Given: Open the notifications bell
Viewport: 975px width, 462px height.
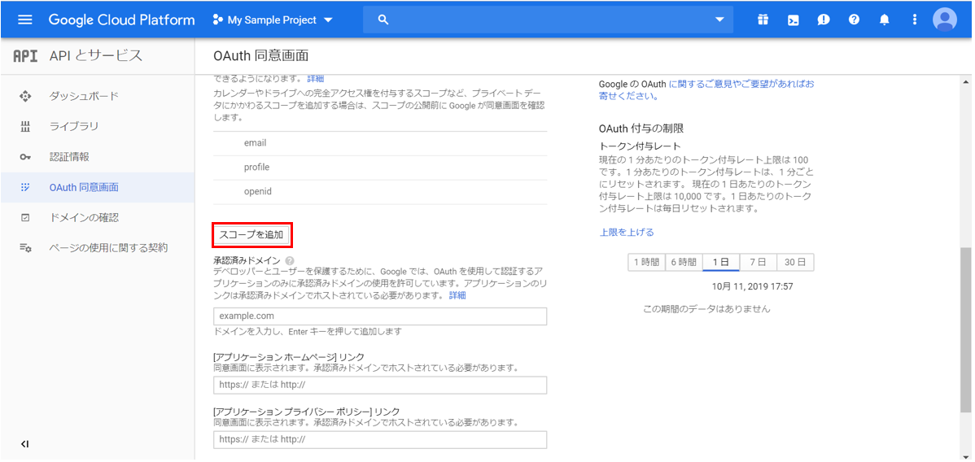Looking at the screenshot, I should coord(884,20).
